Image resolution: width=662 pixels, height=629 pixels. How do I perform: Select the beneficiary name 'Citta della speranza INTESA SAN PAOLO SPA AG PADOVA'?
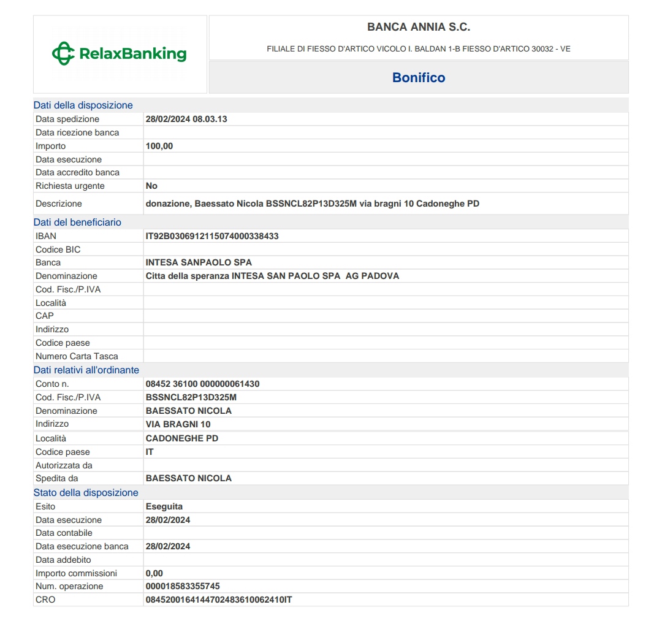(x=272, y=276)
